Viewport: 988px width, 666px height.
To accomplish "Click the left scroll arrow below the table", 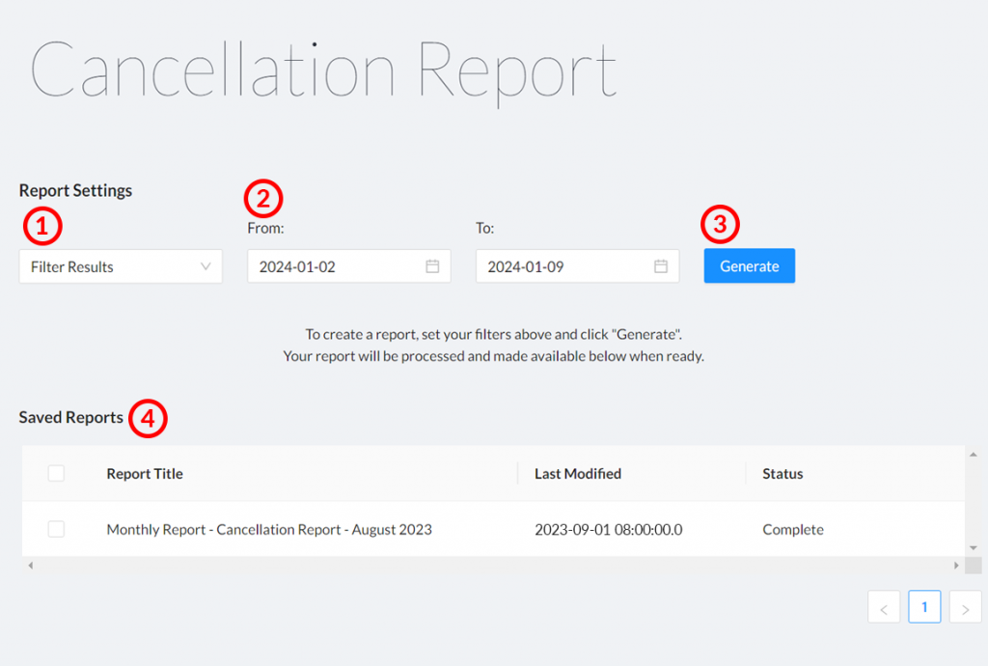I will [x=30, y=564].
